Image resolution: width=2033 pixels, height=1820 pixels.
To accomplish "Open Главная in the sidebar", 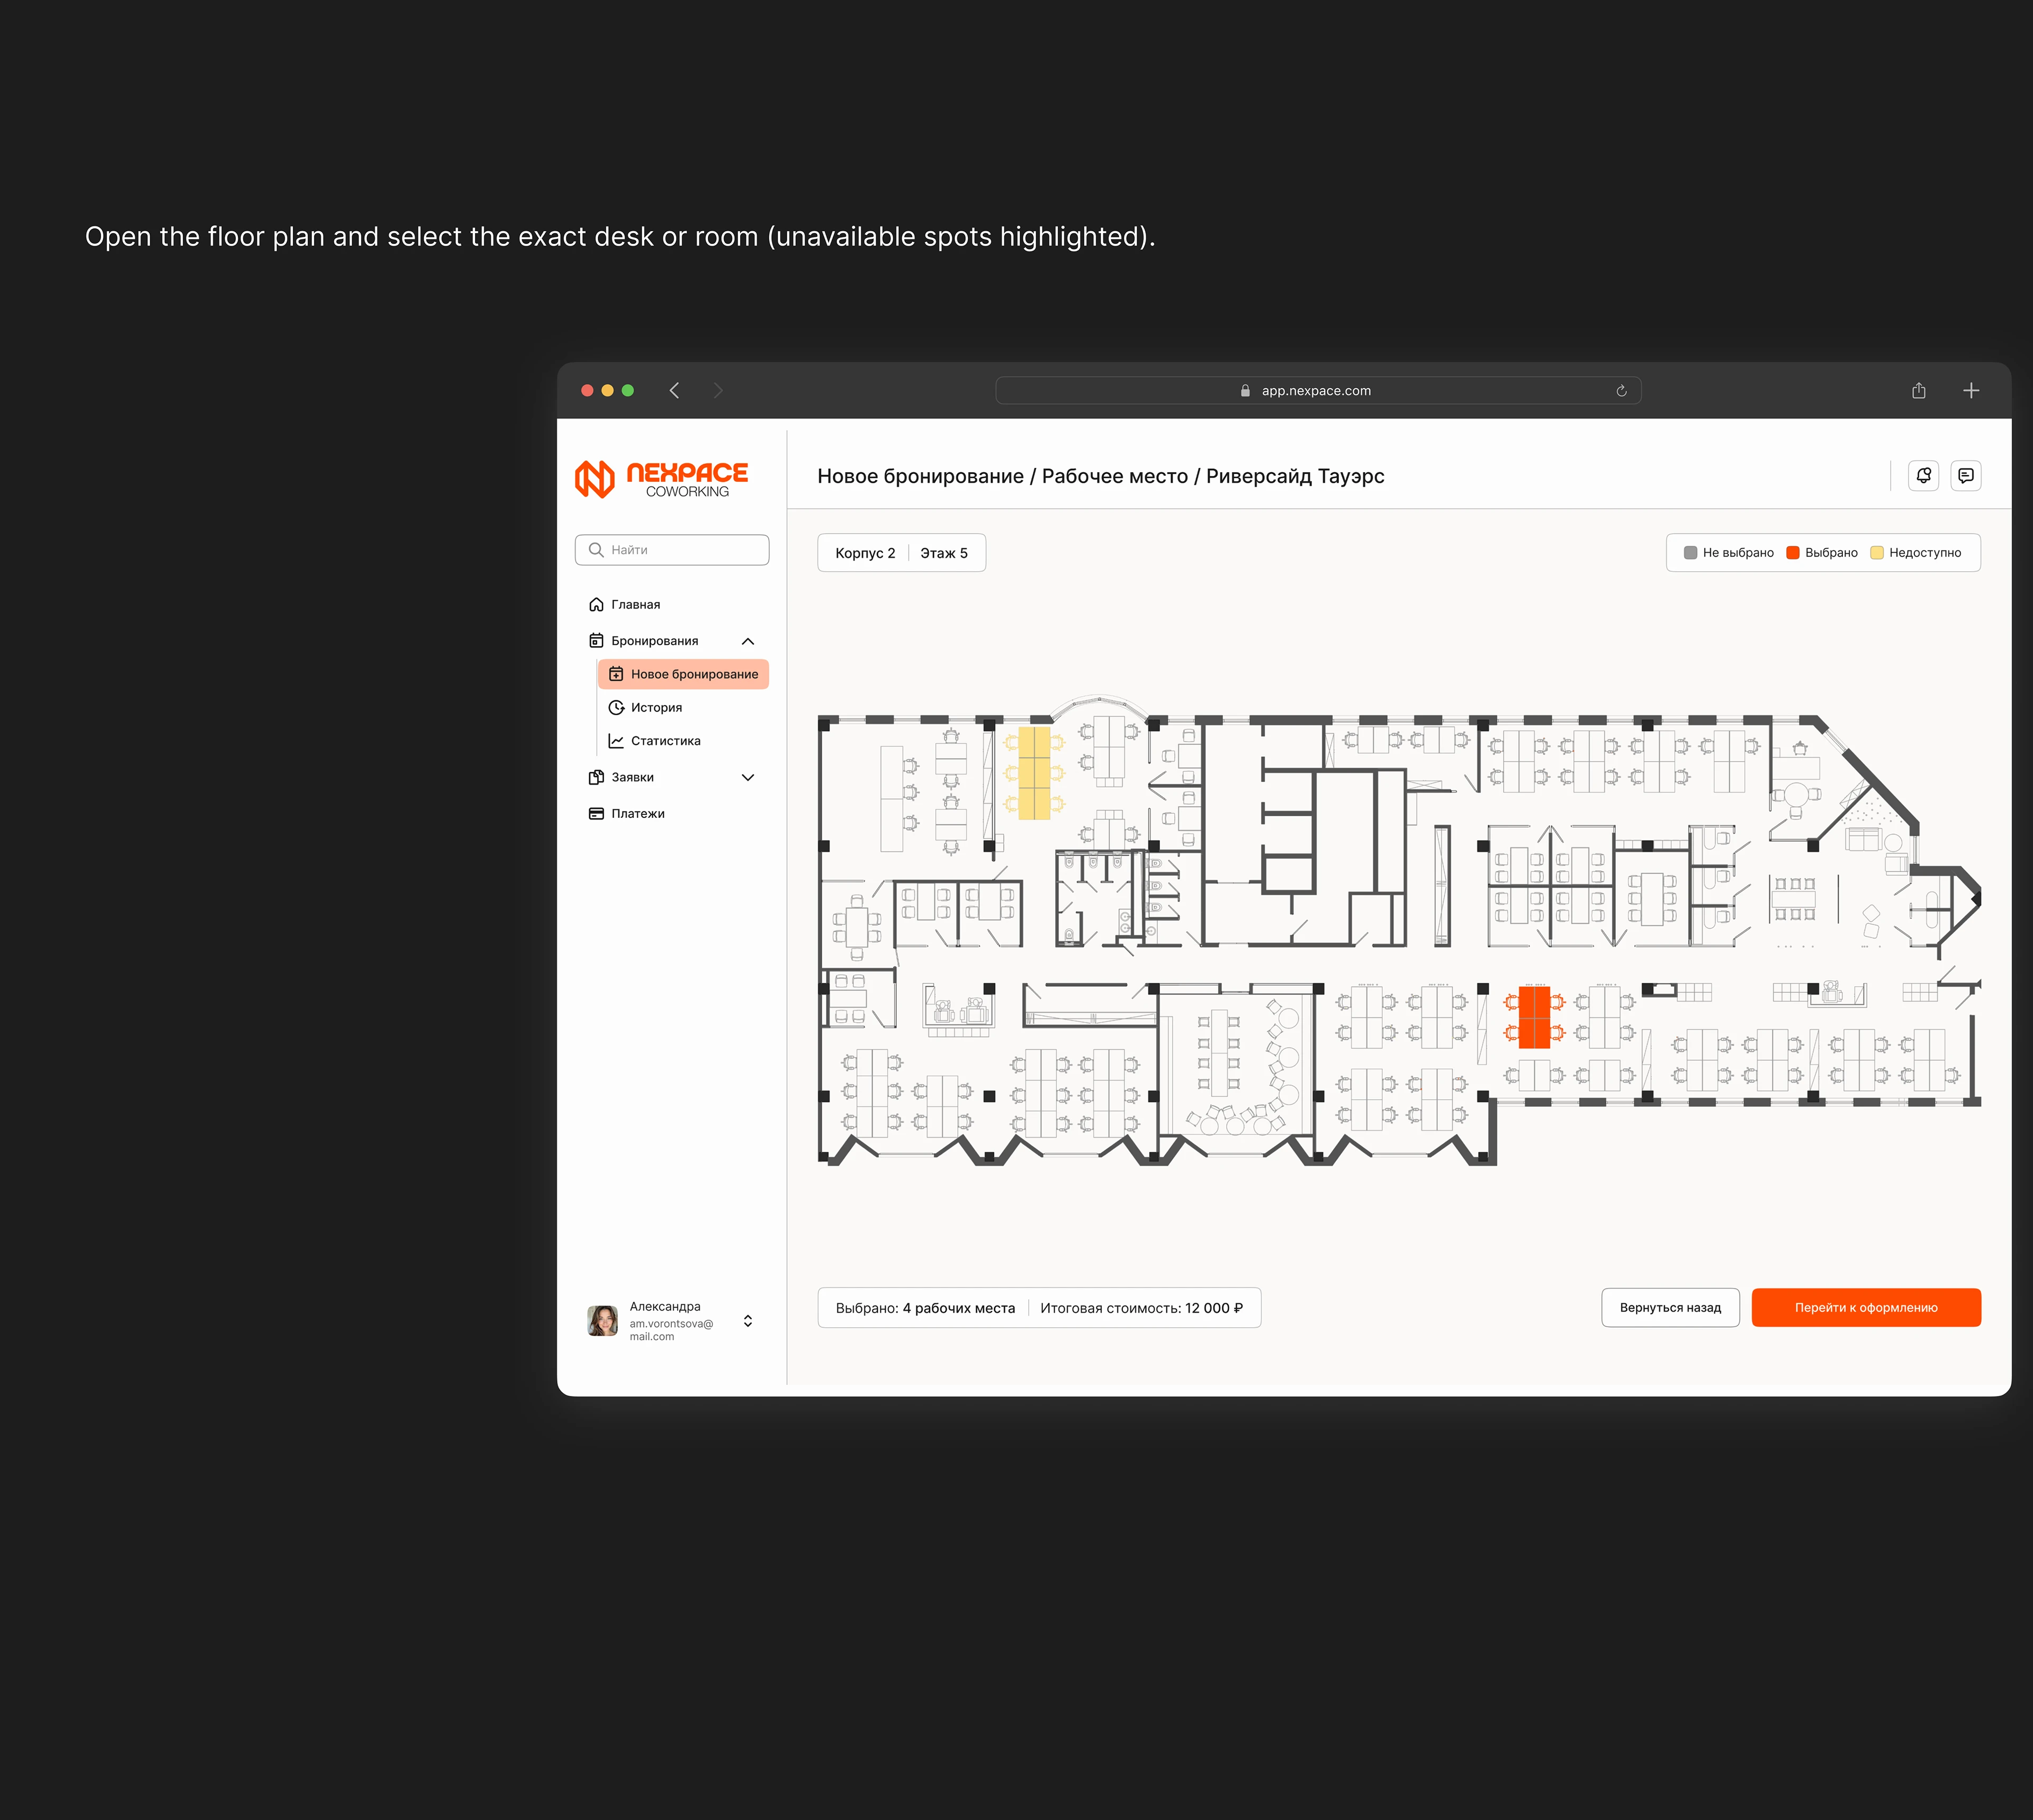I will (635, 605).
